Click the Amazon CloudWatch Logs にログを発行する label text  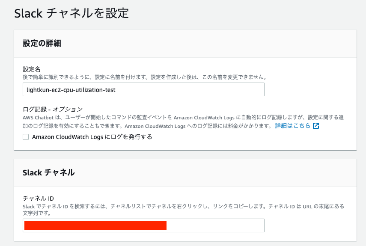click(92, 137)
